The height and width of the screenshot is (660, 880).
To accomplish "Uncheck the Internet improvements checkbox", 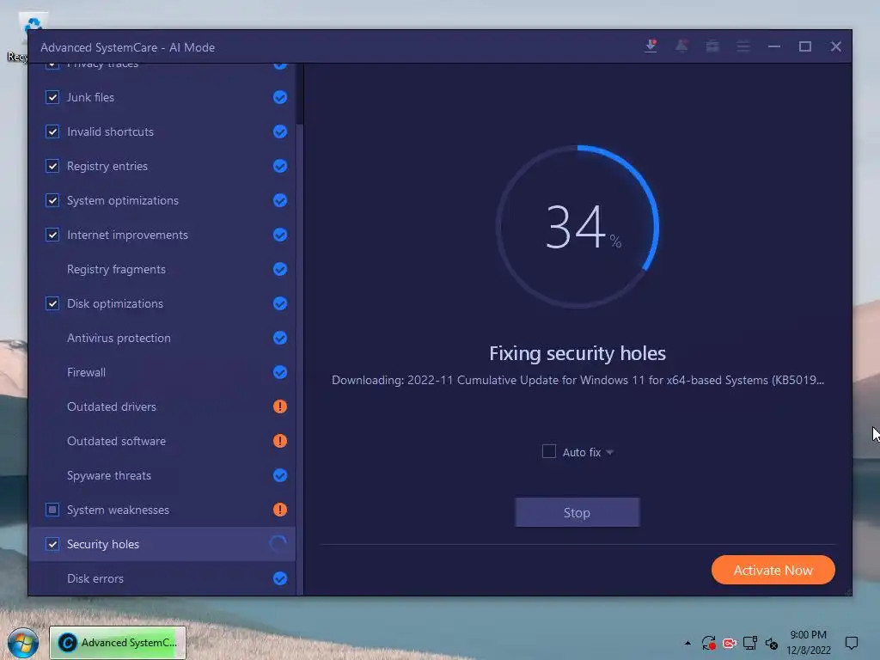I will pos(52,235).
